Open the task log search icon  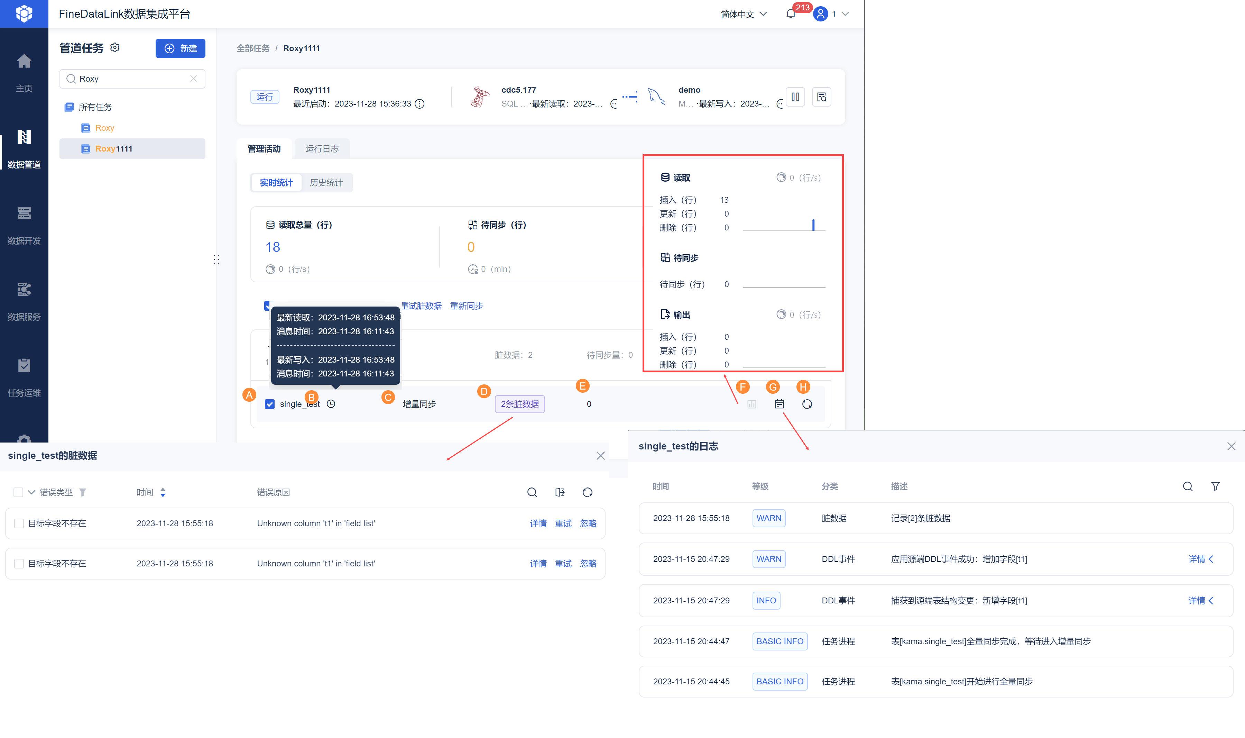tap(821, 97)
